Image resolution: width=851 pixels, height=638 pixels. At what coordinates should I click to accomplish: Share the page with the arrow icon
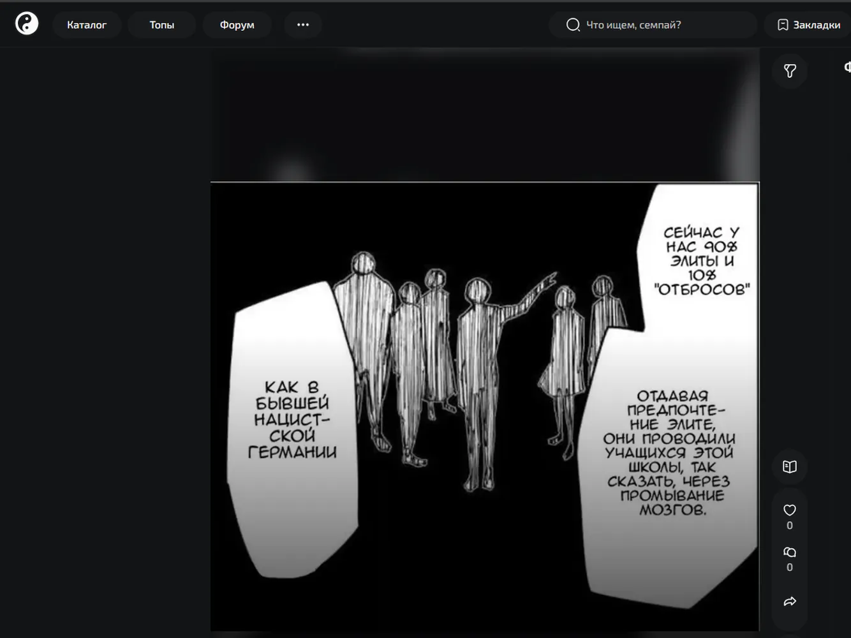[x=790, y=601]
